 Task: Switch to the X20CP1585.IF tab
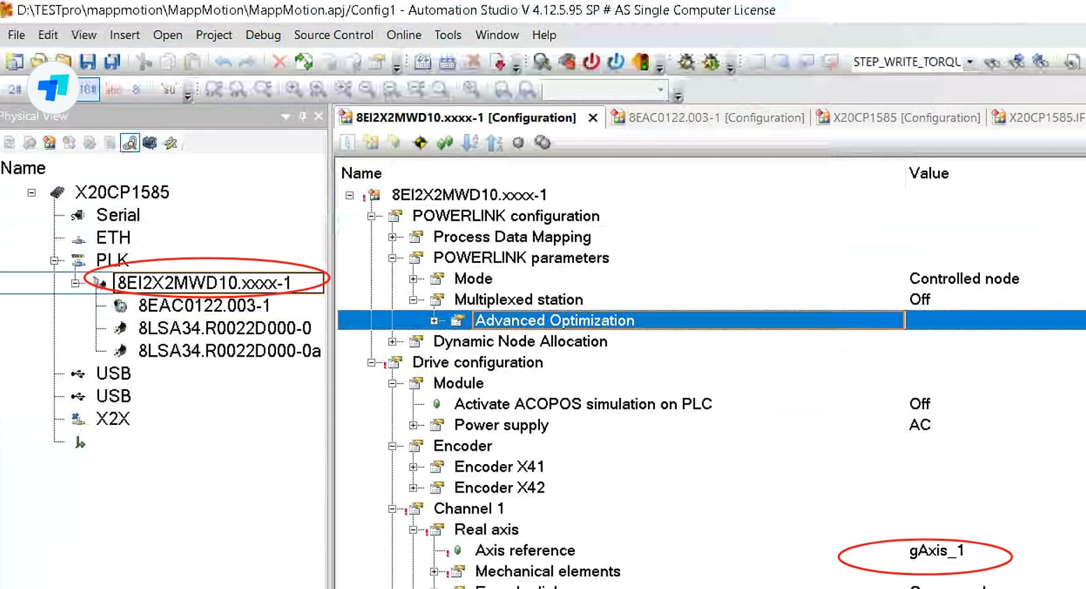coord(1038,117)
